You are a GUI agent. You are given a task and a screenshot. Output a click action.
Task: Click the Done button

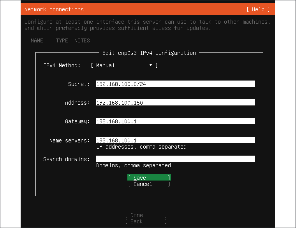(146, 215)
